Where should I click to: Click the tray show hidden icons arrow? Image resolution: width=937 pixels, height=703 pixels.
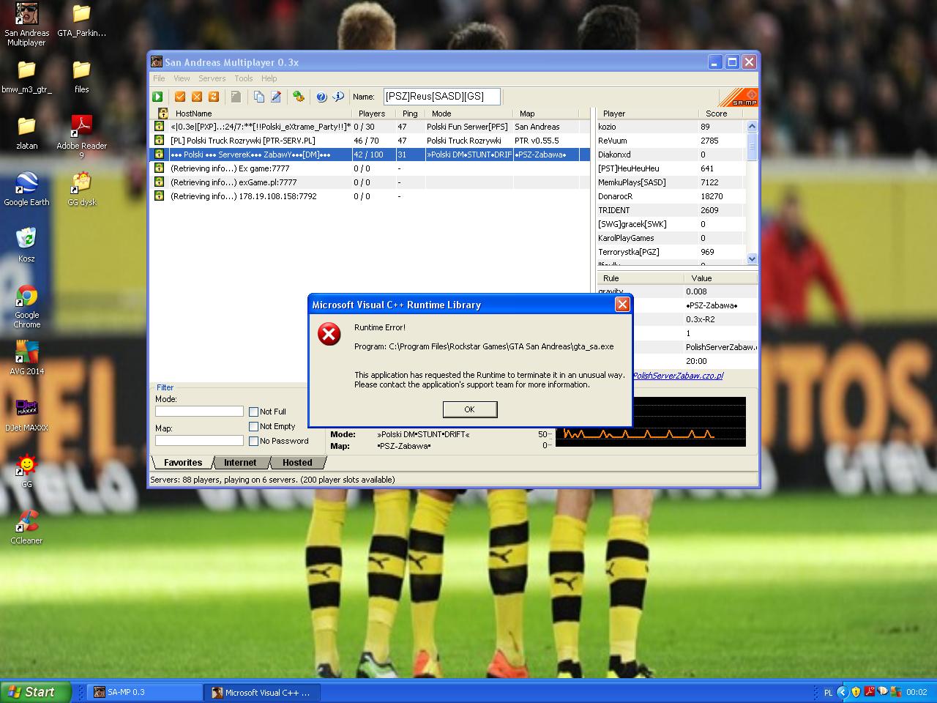(842, 692)
